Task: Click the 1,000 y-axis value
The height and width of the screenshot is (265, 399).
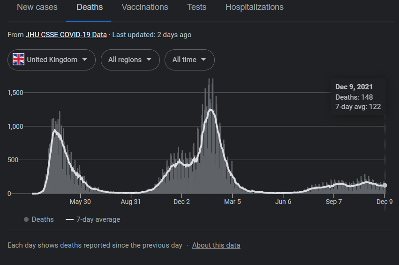Action: coord(15,126)
